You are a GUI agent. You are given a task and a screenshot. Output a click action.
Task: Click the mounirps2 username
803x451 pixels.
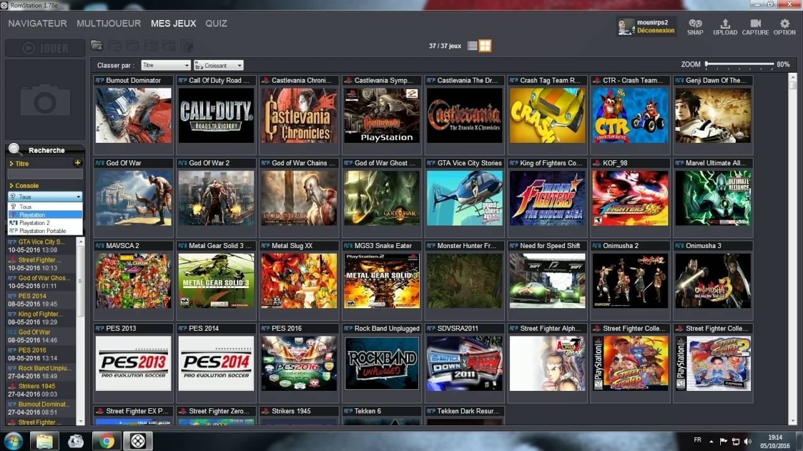[x=653, y=23]
